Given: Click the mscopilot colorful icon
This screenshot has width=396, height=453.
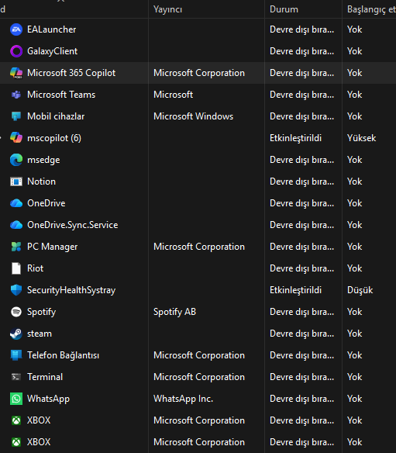Looking at the screenshot, I should coord(16,138).
